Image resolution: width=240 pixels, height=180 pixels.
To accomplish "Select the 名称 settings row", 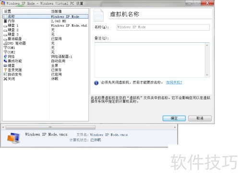I will click(x=46, y=16).
